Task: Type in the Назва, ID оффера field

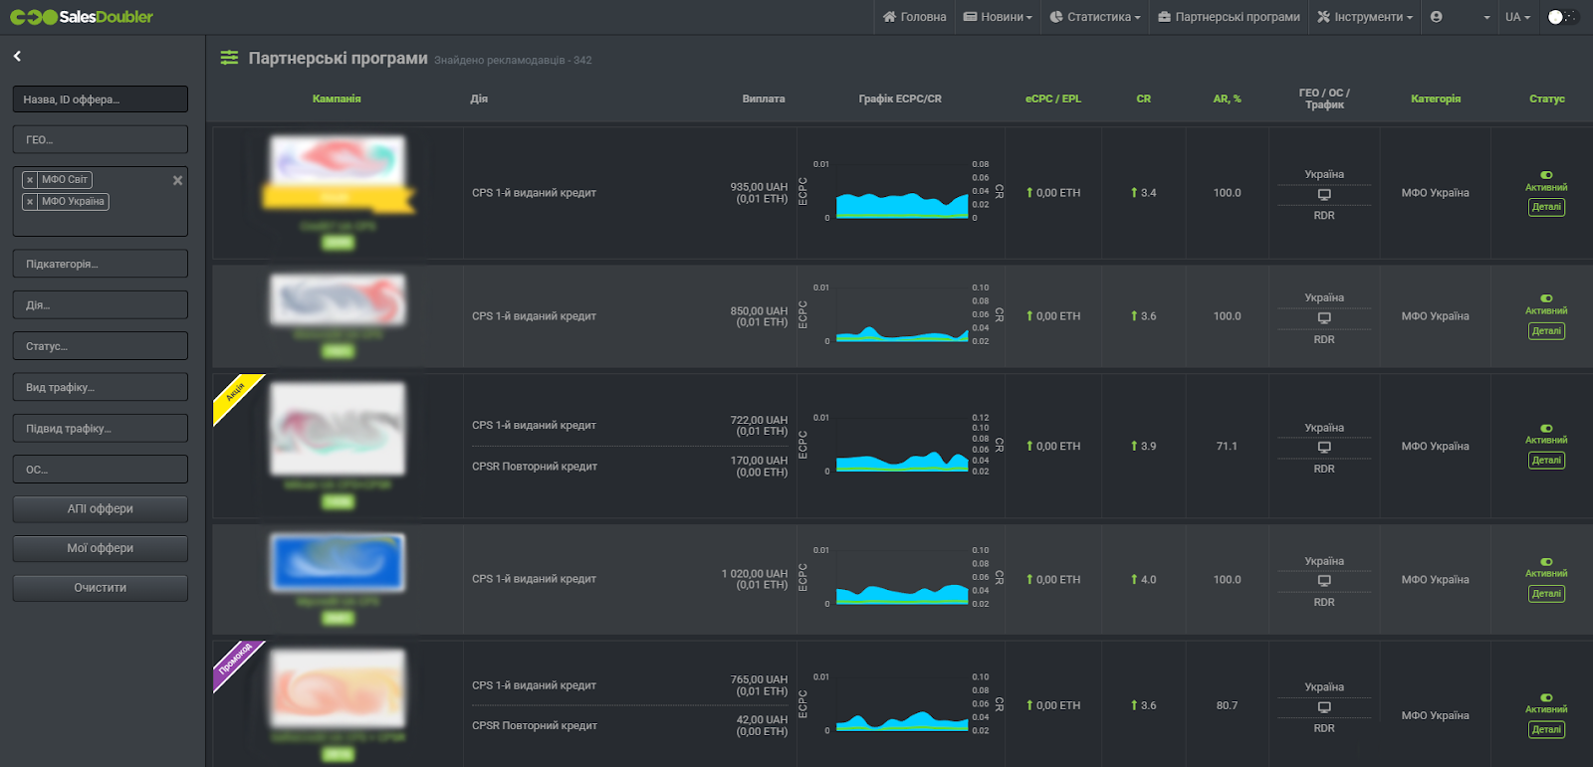Action: point(100,99)
